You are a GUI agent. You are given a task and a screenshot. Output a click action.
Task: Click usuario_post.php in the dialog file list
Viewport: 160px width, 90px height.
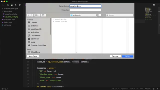point(61,21)
